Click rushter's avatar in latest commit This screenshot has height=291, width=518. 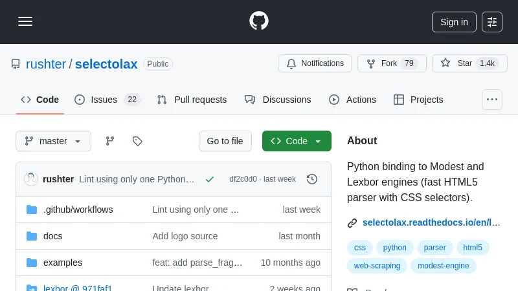click(30, 179)
